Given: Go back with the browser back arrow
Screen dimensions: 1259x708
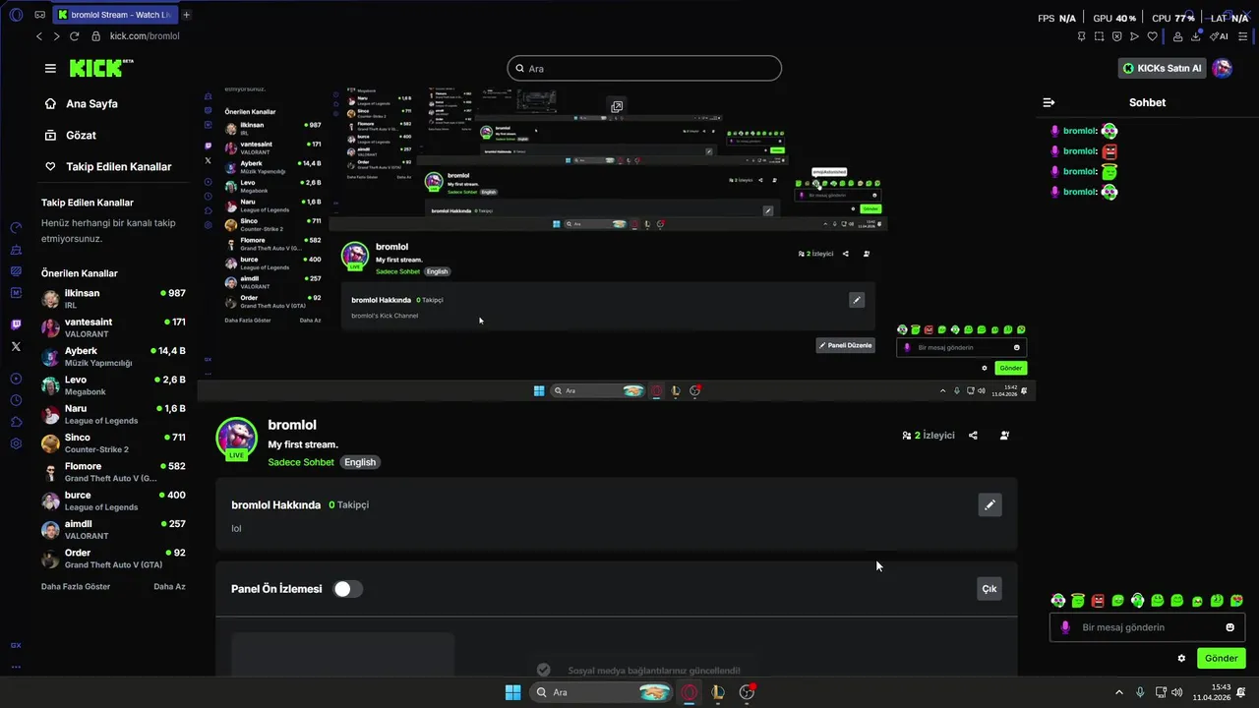Looking at the screenshot, I should (x=39, y=36).
